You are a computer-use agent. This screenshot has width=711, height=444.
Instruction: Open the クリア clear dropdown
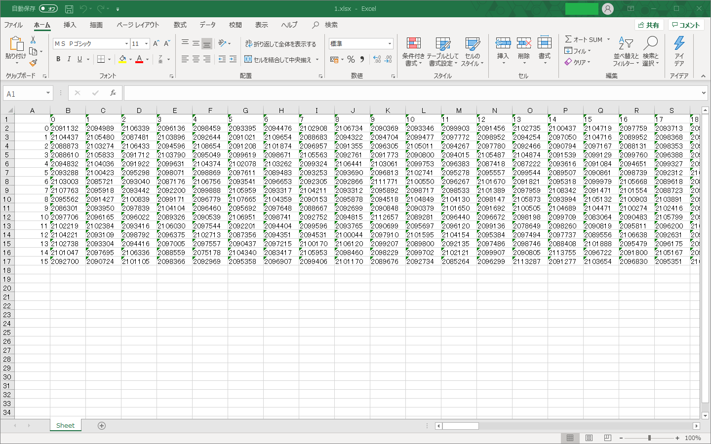click(x=578, y=62)
